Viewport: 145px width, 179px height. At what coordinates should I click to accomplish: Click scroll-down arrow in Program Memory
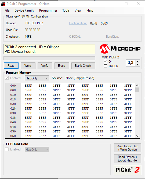click(137, 136)
